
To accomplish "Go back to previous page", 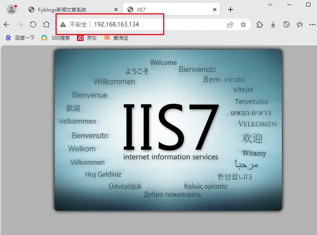I will click(7, 24).
